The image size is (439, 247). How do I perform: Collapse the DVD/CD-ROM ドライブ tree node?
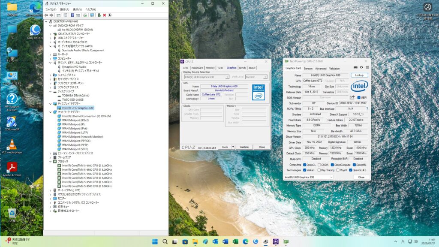point(50,25)
